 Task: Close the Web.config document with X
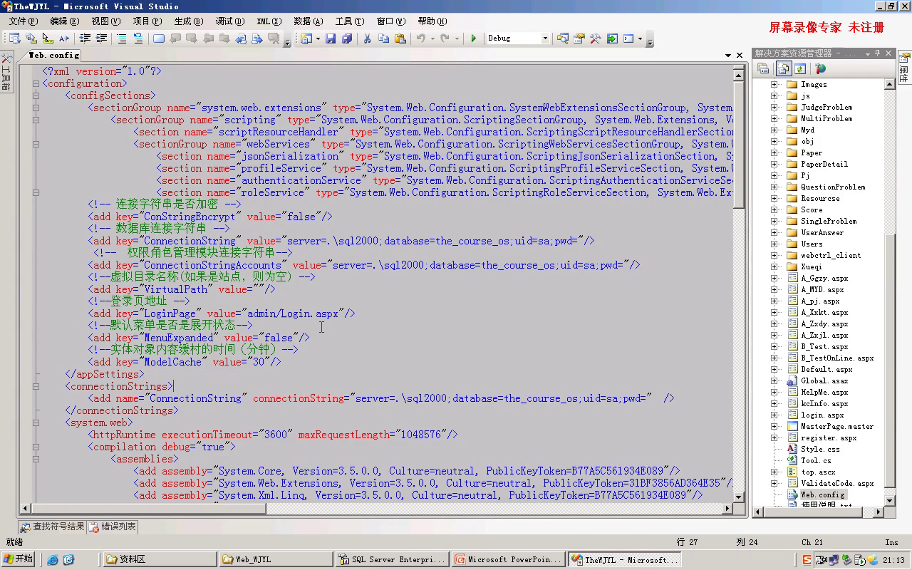tap(740, 56)
